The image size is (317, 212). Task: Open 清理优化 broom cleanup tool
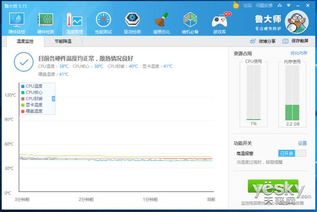161,23
